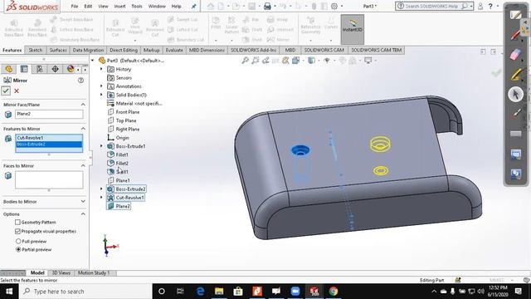Click Zoom to Fit magnifier icon

coord(246,61)
